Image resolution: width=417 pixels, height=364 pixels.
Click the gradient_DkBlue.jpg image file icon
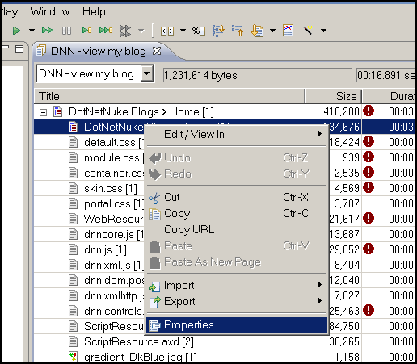pos(73,357)
